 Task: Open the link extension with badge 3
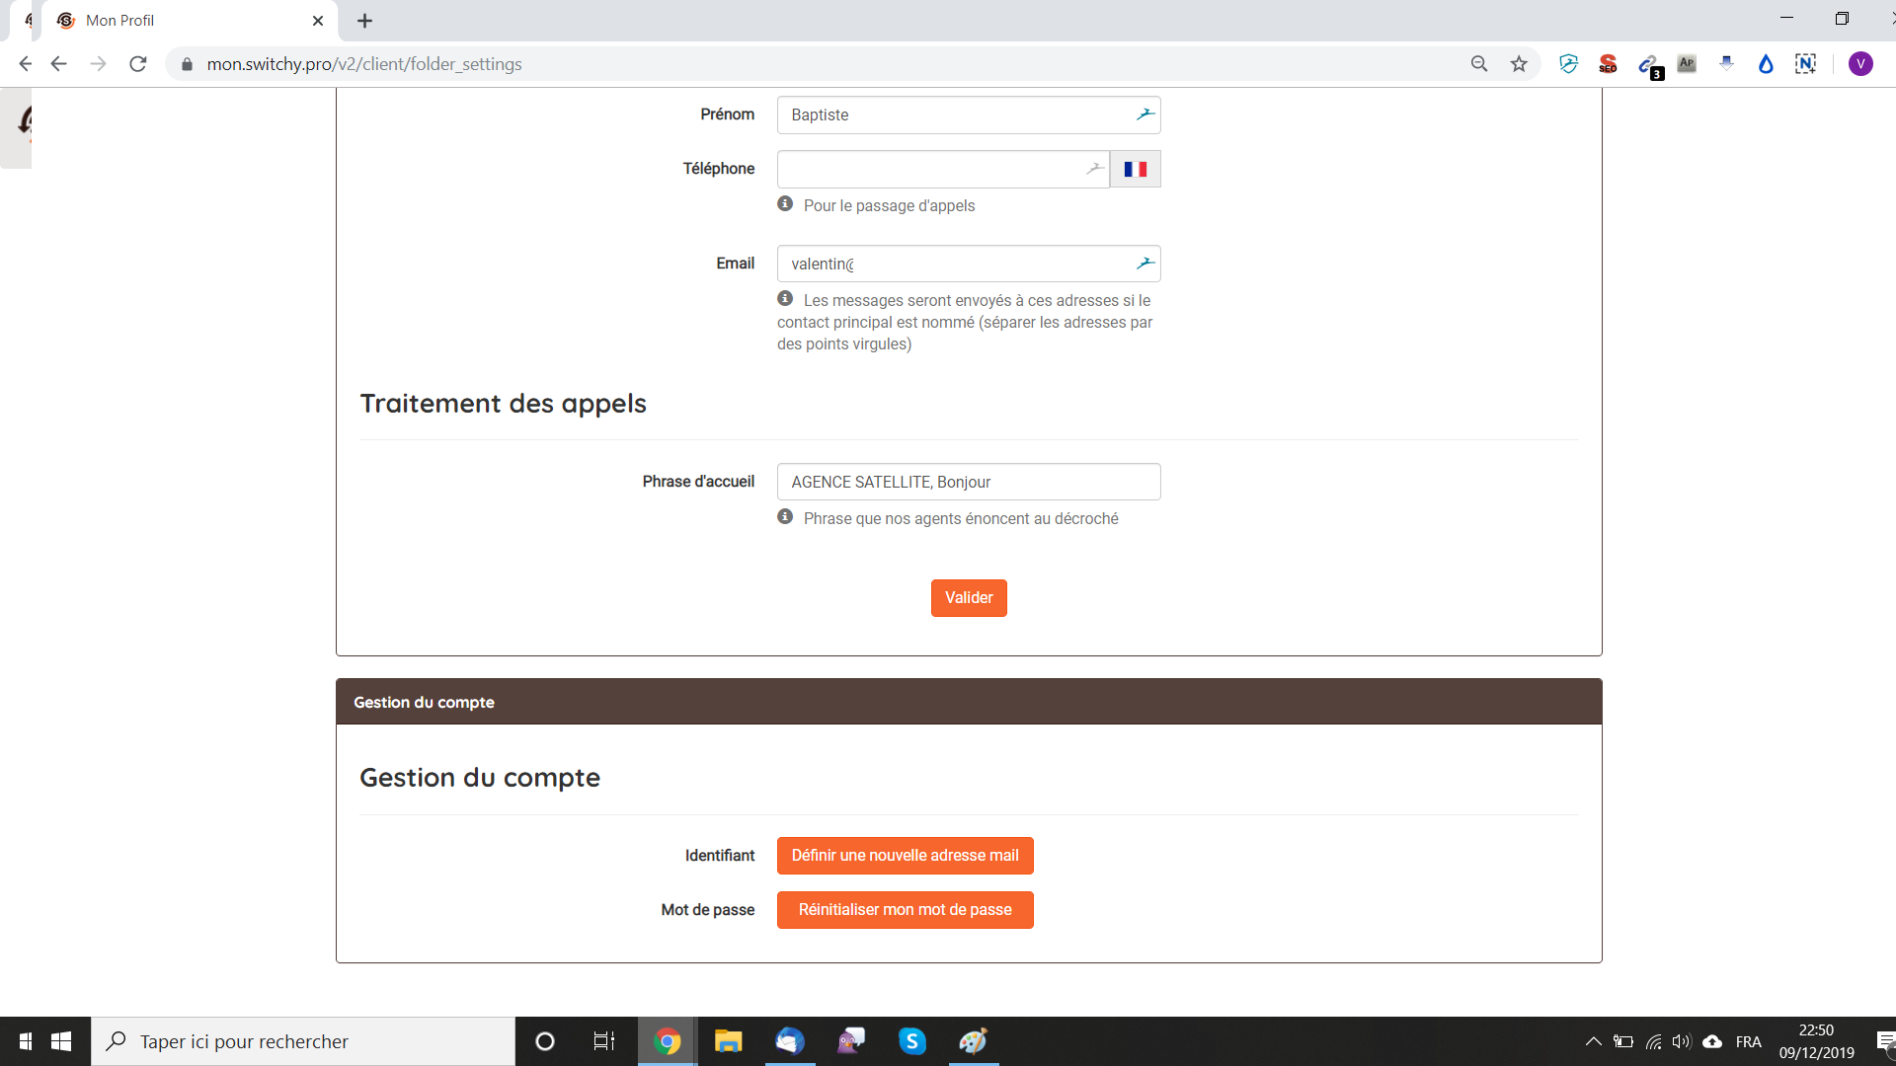tap(1649, 66)
